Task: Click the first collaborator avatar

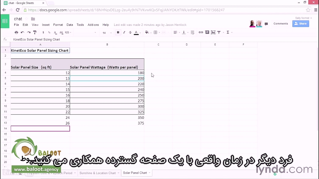Action: point(252,24)
